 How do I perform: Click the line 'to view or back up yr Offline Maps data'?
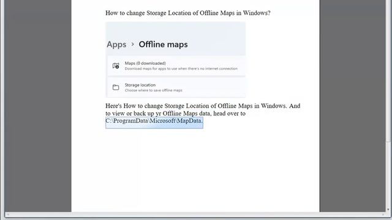point(175,114)
